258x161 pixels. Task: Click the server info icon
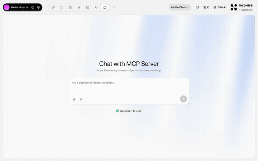point(33,7)
